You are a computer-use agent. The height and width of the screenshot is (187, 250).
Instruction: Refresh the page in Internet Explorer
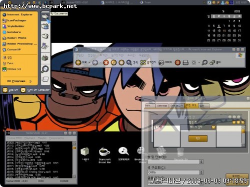(113, 62)
